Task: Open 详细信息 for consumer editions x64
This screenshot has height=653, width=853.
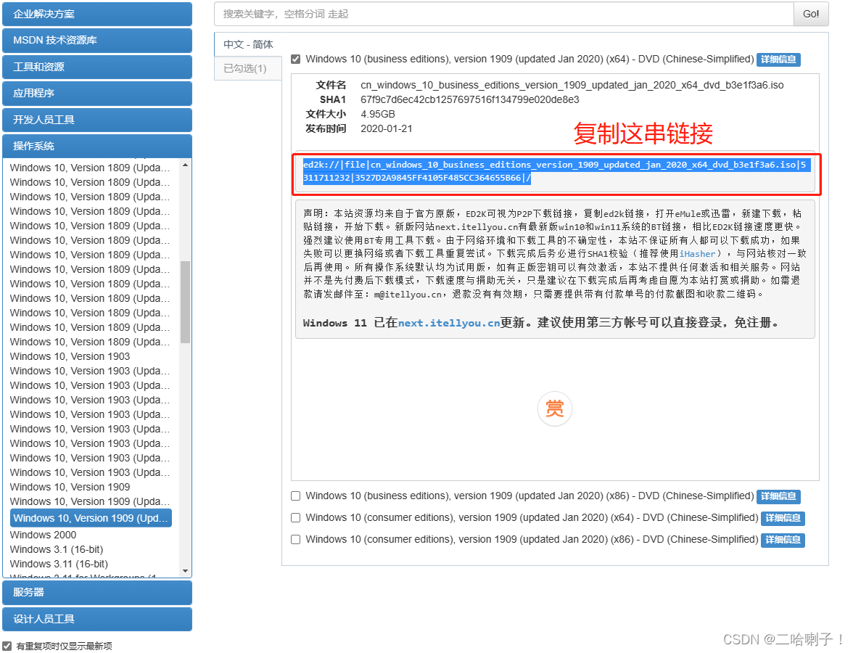Action: click(x=783, y=518)
